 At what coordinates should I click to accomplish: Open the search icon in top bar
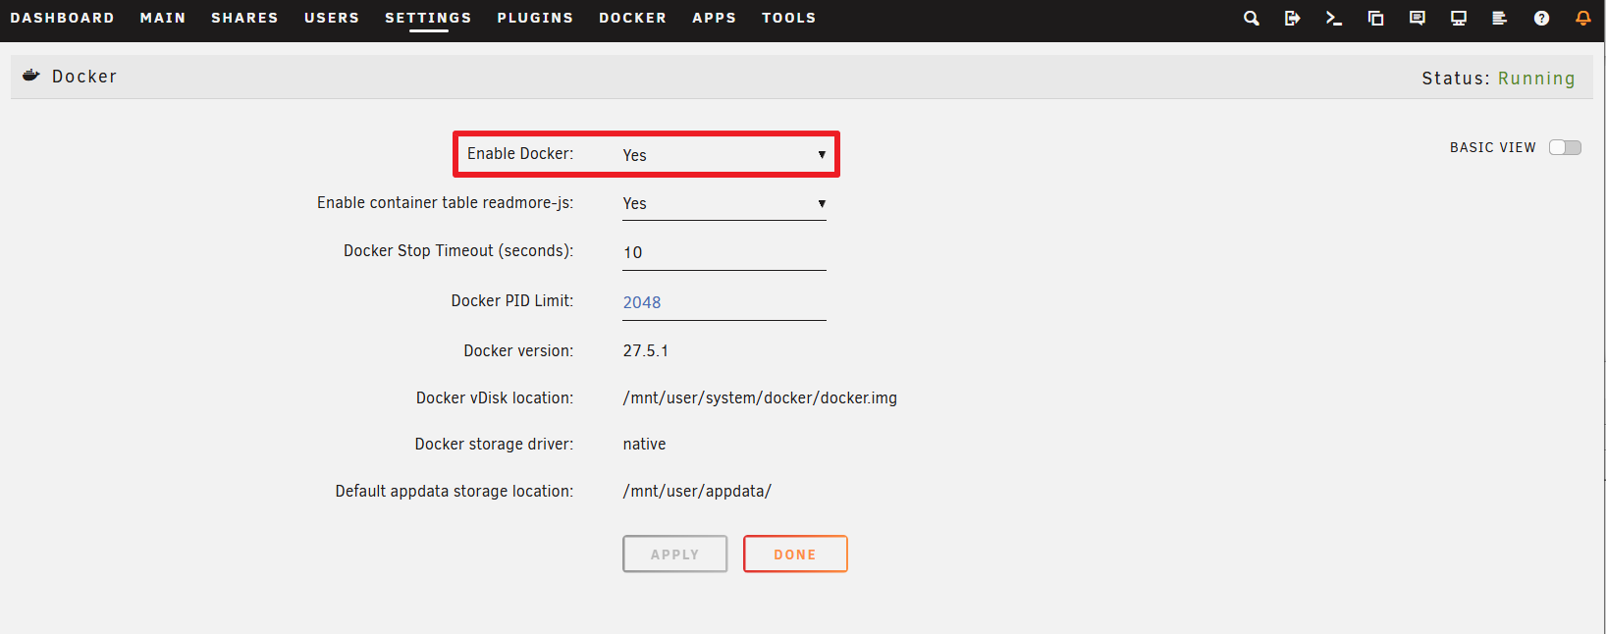coord(1251,18)
